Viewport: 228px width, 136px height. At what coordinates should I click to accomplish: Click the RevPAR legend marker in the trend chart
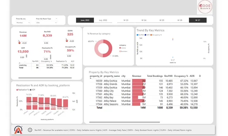[138, 35]
